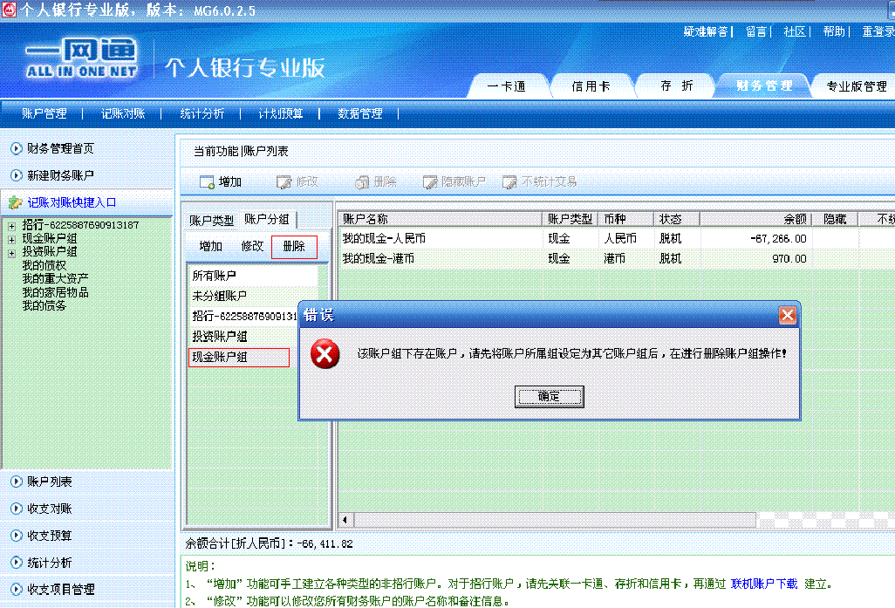Click the horizontal scrollbar left arrow

(x=345, y=520)
